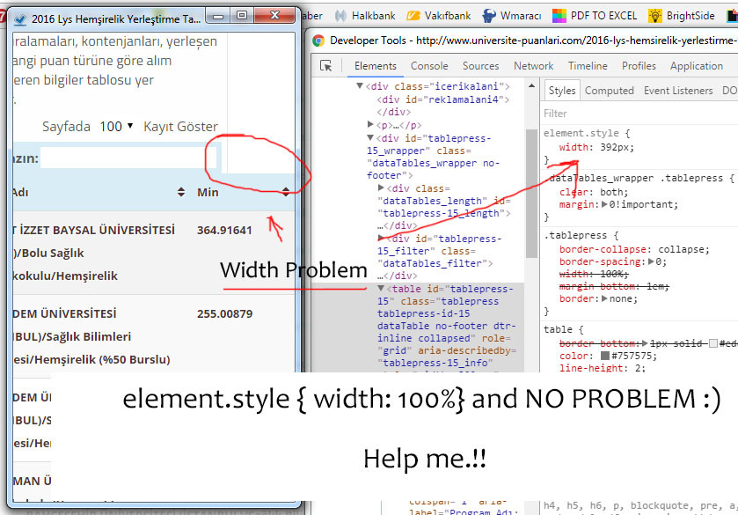
Task: Switch to the Console tab
Action: click(x=429, y=66)
